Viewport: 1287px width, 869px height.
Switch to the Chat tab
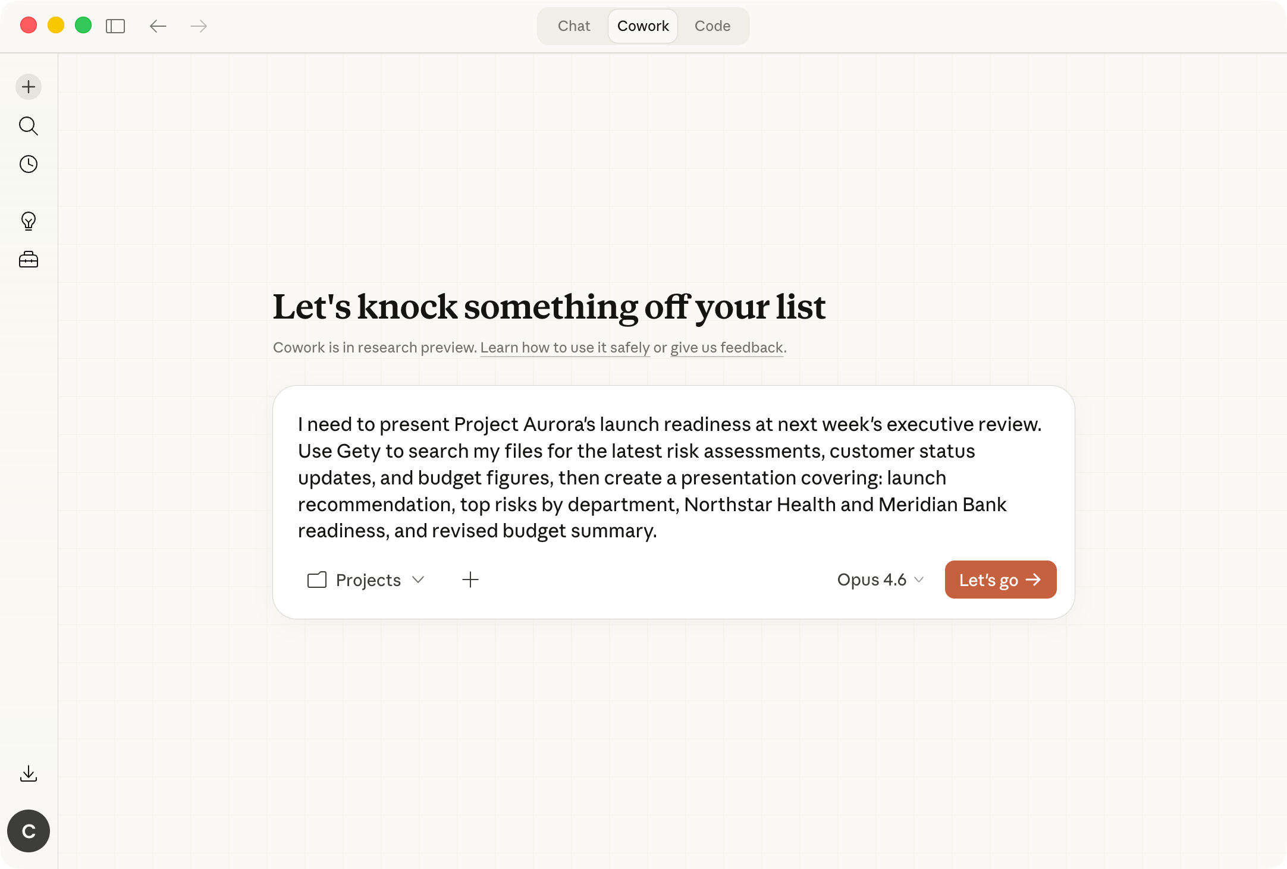coord(573,26)
